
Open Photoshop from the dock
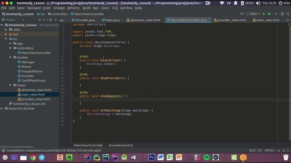tap(151, 158)
